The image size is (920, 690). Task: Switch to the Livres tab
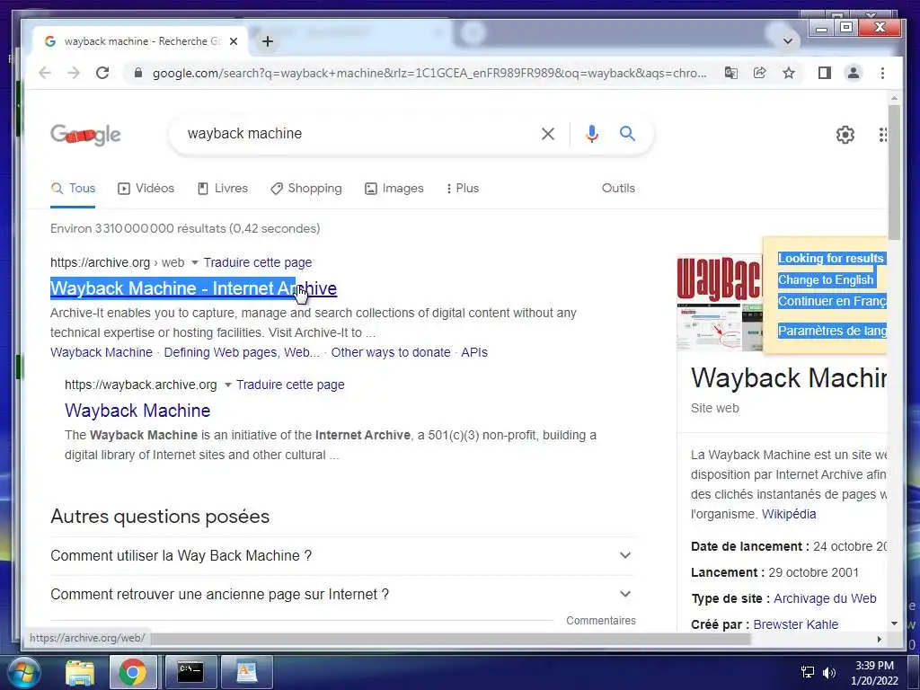click(223, 189)
